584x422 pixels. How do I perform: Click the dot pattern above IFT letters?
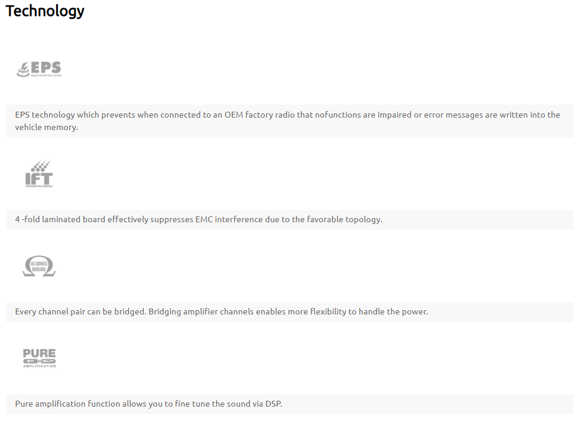click(41, 165)
